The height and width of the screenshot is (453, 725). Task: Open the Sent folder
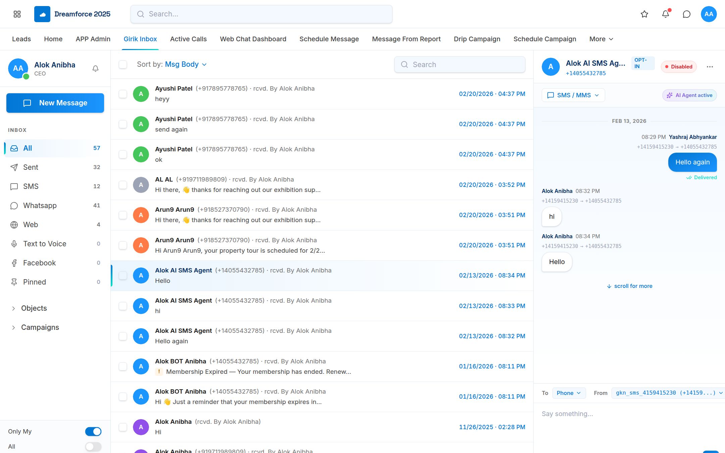55,167
